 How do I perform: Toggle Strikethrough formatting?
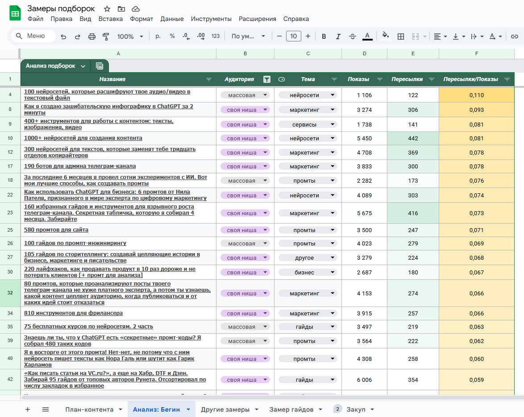pyautogui.click(x=352, y=37)
